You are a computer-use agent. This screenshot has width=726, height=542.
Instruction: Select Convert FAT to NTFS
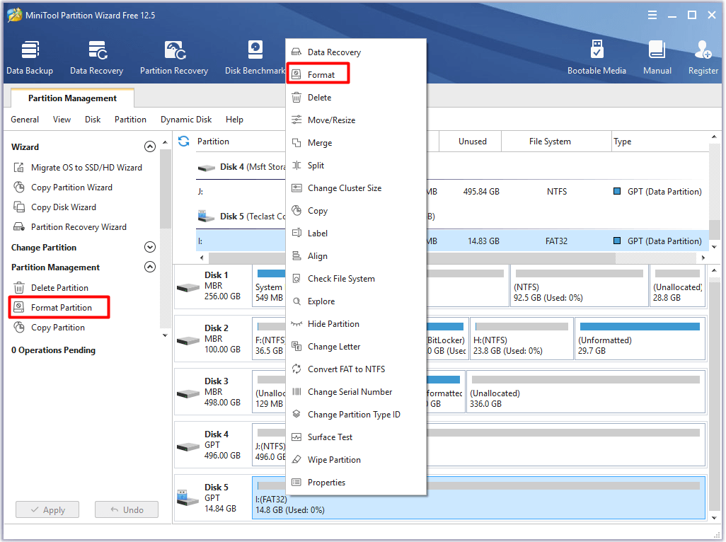click(x=356, y=370)
